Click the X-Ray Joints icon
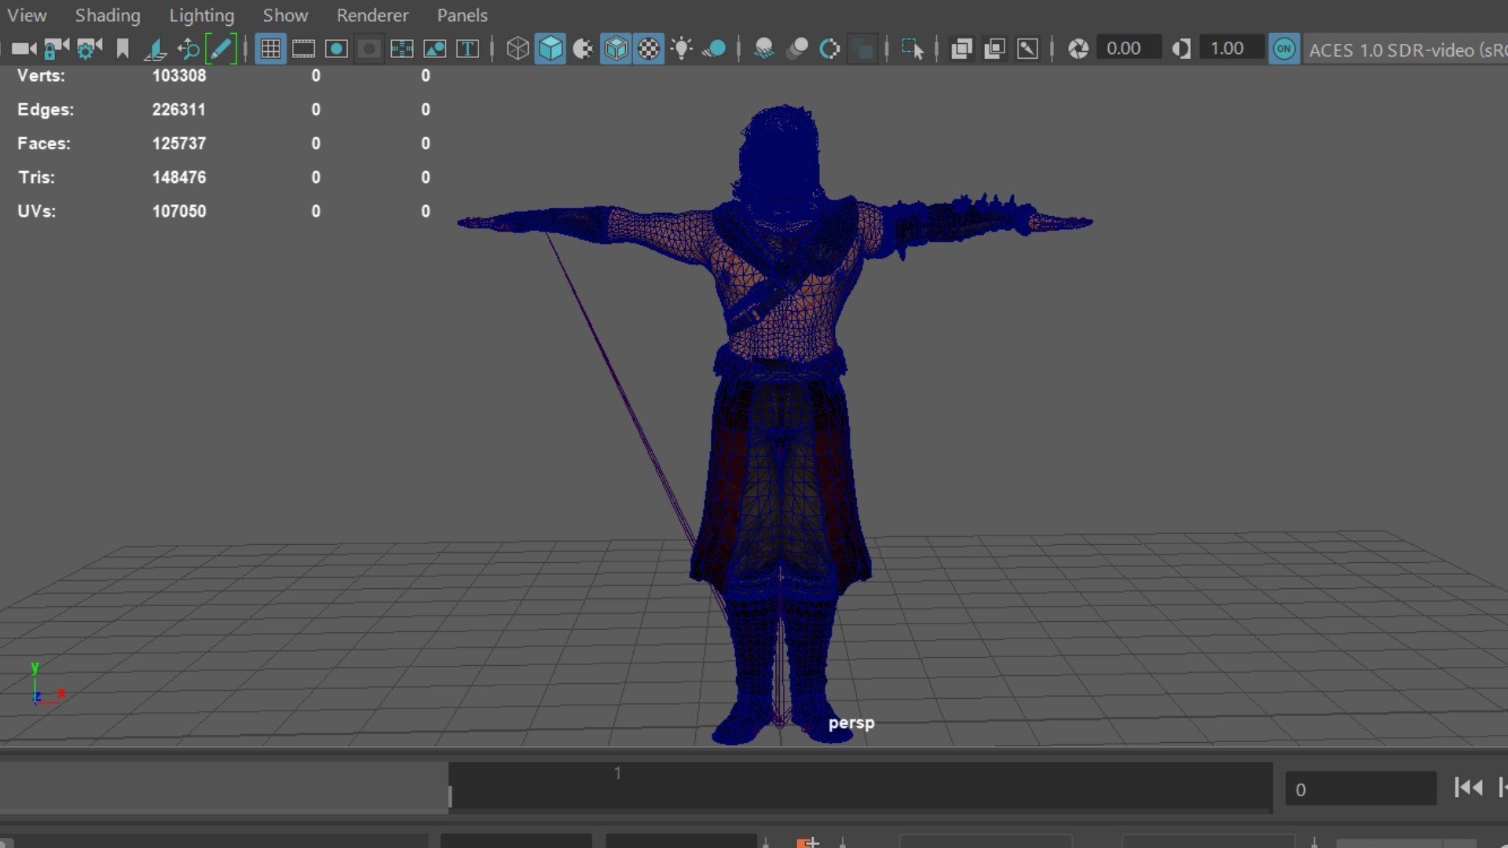 [x=1027, y=49]
